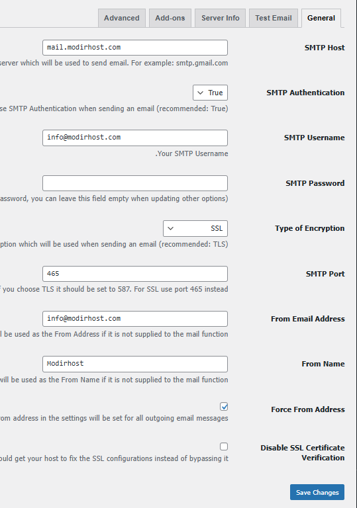The height and width of the screenshot is (508, 357).
Task: Open the Server Info tab
Action: 220,18
